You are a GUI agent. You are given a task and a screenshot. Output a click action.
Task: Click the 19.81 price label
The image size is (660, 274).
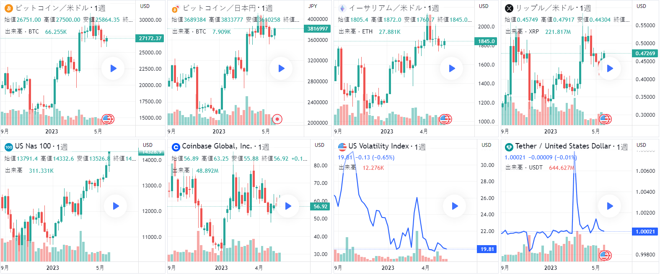(487, 249)
